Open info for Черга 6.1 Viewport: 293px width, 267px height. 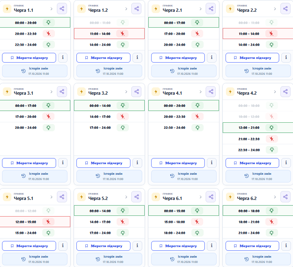click(212, 246)
